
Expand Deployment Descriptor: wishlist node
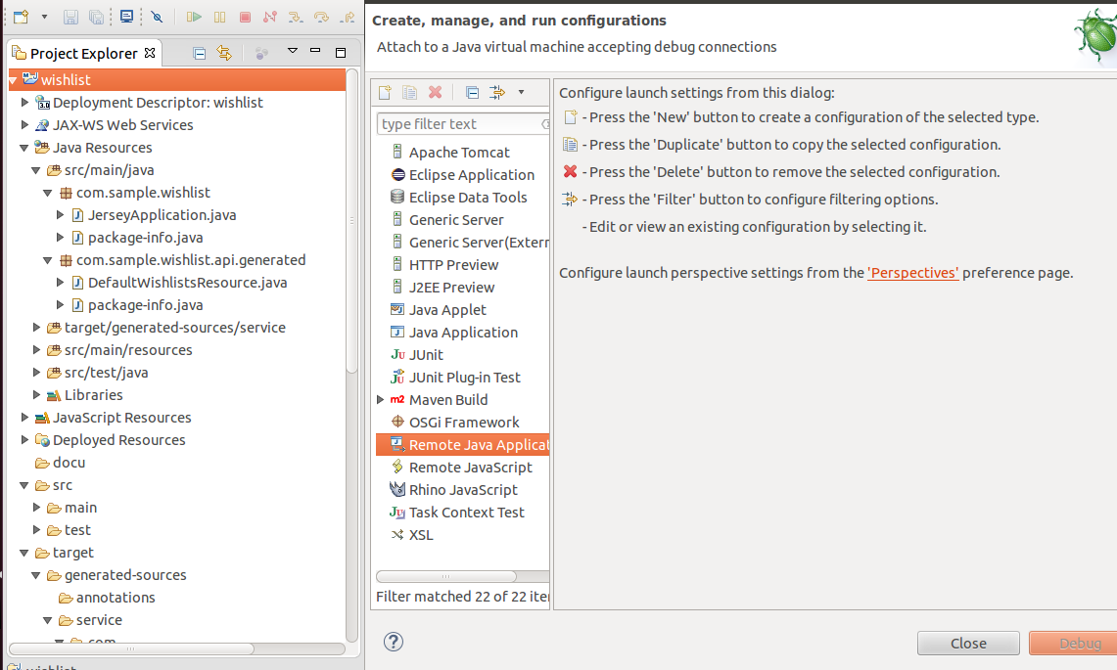[24, 103]
